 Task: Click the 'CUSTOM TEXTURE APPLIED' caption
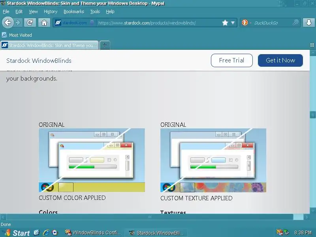196,198
